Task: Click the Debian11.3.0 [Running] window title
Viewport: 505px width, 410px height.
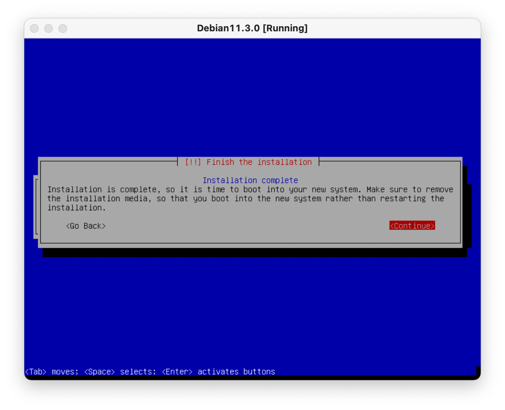Action: [252, 28]
